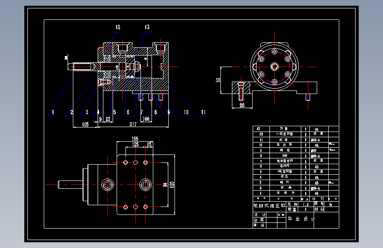Click the 155 dimension on the top view
Image resolution: width=383 pixels, height=248 pixels.
tap(135, 139)
